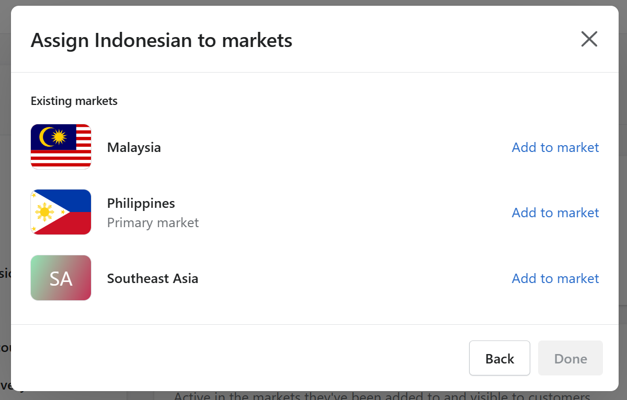The width and height of the screenshot is (627, 400).
Task: Select the Malaysia market name
Action: click(134, 147)
